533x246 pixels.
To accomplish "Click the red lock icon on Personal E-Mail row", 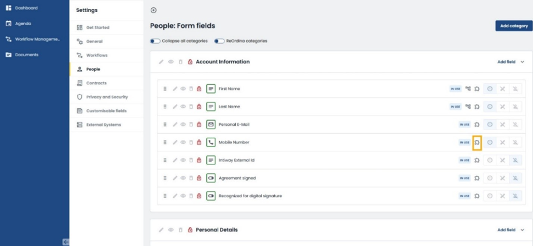I will 199,125.
